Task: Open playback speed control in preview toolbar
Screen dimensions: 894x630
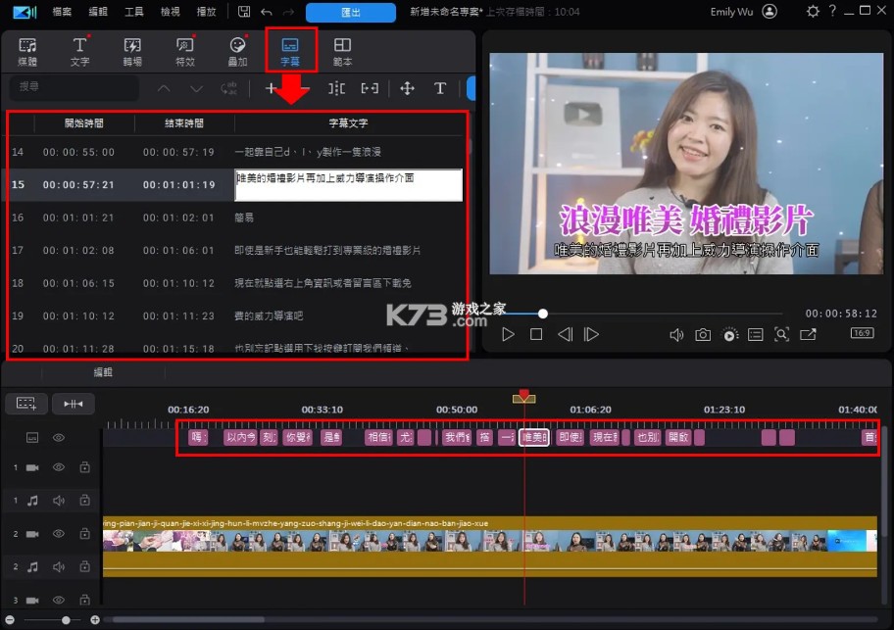Action: 729,334
